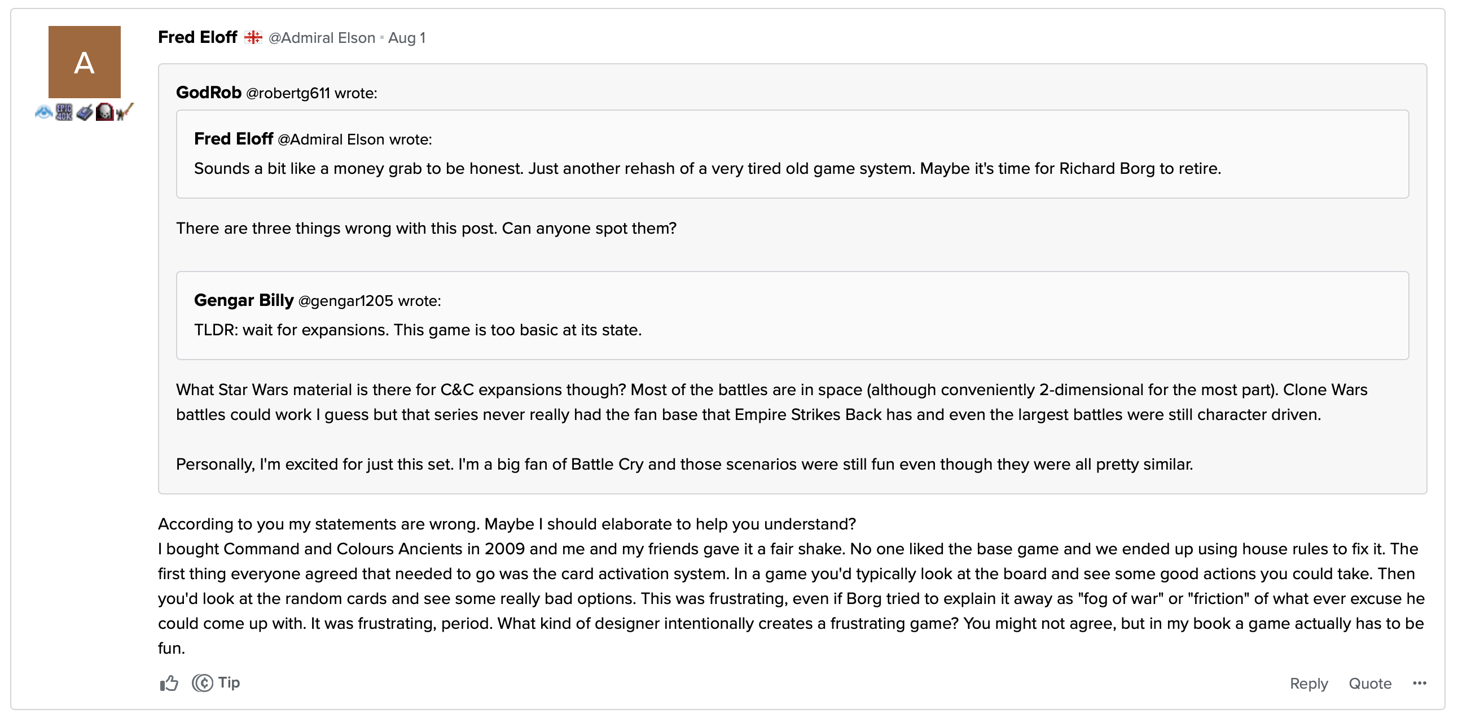
Task: Click the sword warrior microbadge
Action: click(x=125, y=112)
